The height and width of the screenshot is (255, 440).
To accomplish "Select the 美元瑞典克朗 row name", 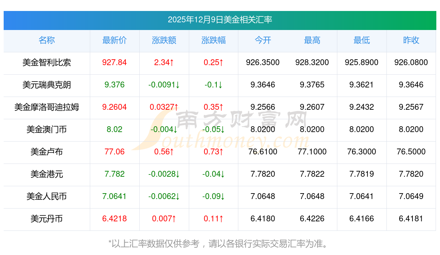I will (x=47, y=85).
